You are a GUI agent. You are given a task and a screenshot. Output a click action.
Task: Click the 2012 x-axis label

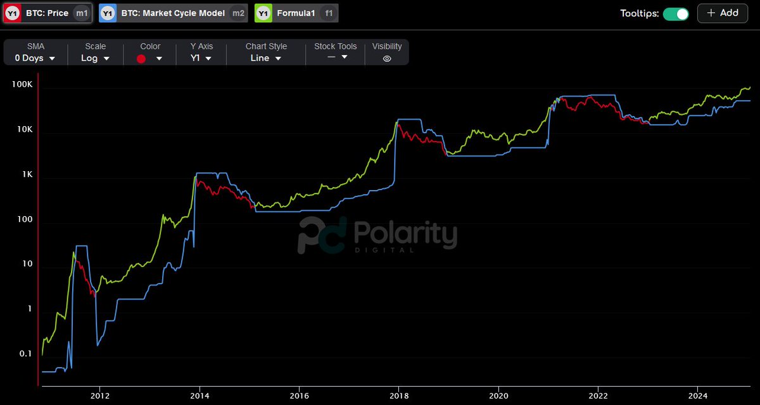tap(101, 395)
